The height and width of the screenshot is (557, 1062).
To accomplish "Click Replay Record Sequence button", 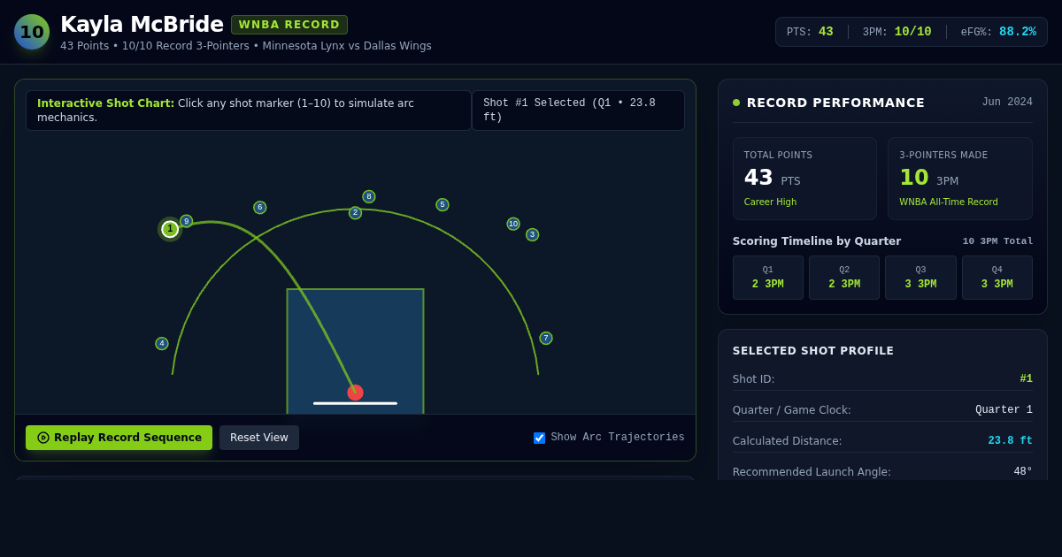I will tap(119, 438).
